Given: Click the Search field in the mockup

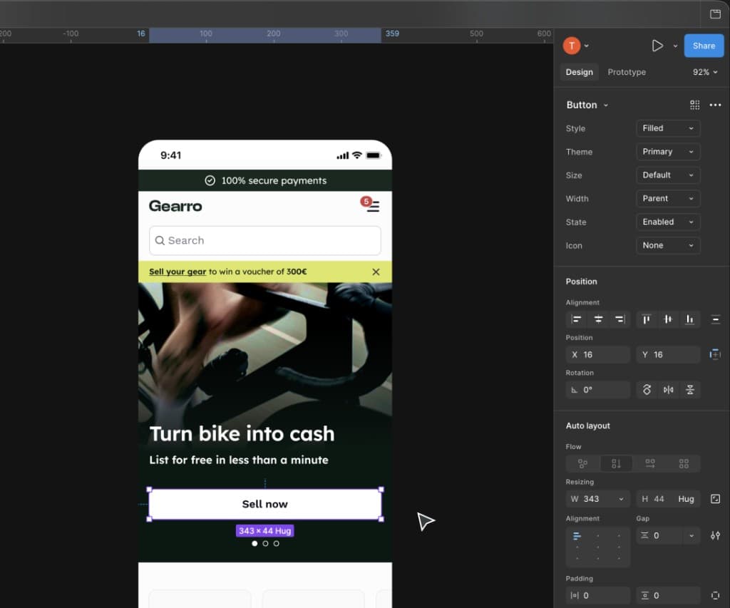Looking at the screenshot, I should pos(265,241).
